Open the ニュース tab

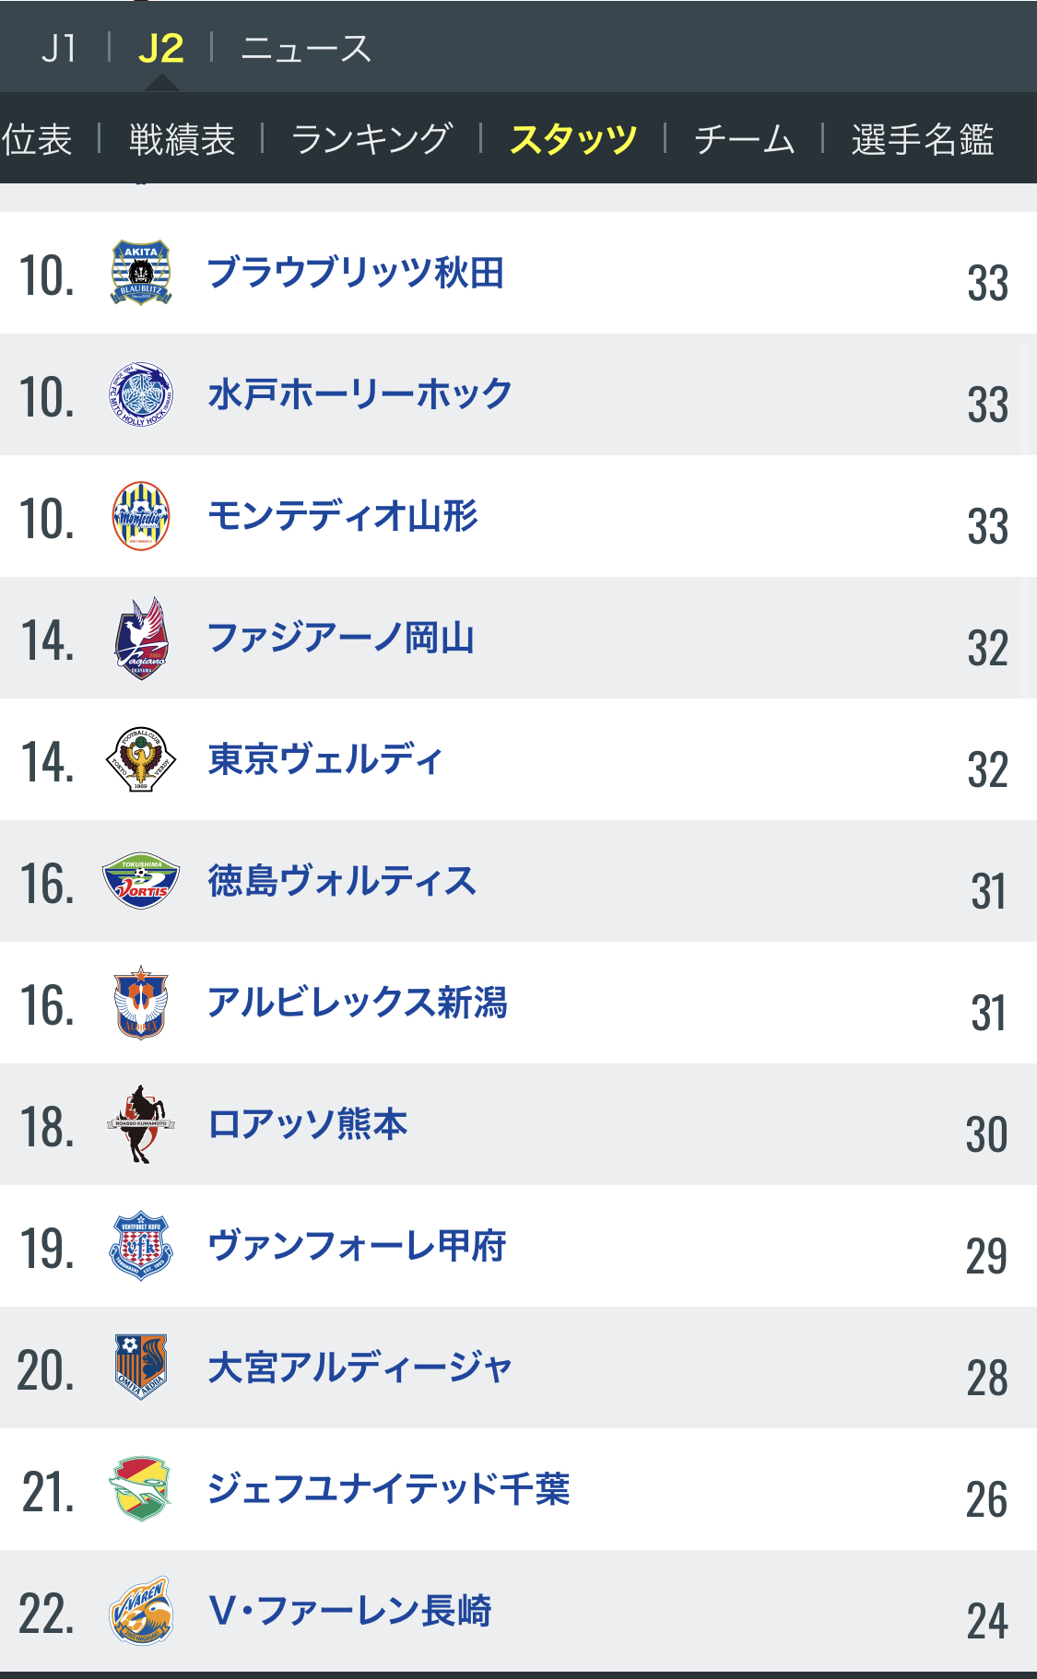point(306,48)
